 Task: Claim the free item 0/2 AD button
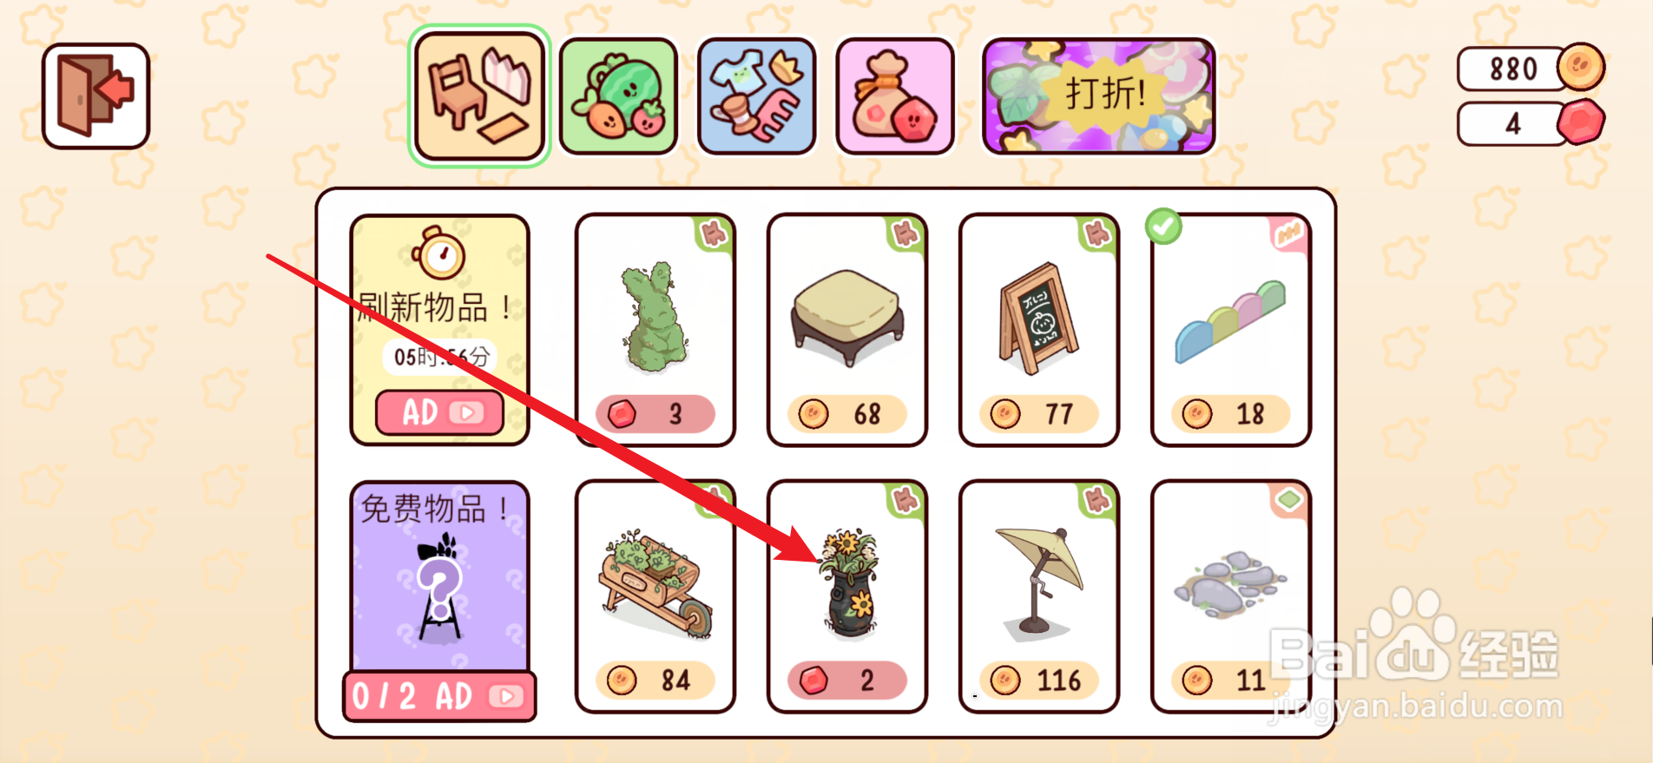(x=439, y=696)
